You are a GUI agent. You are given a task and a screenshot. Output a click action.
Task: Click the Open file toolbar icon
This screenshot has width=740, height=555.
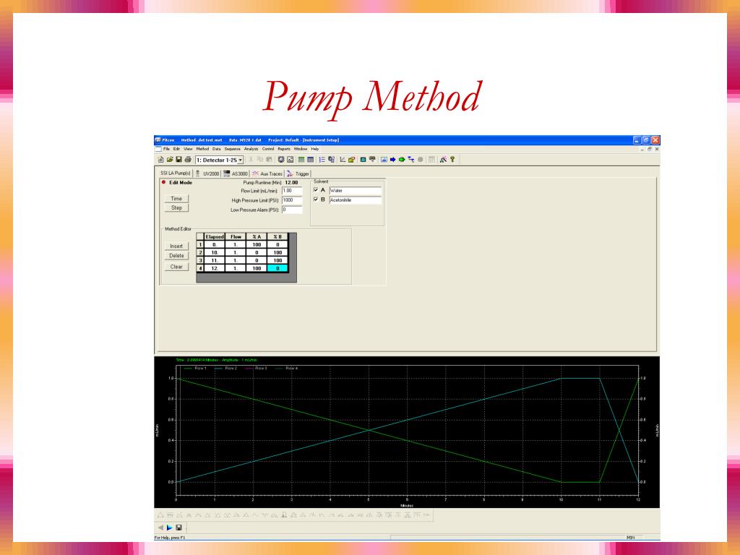169,159
